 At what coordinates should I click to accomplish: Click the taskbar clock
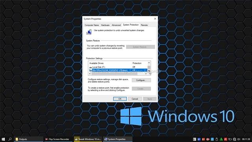246,139
